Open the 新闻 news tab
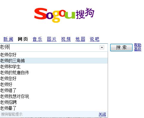144x118 pixels. click(x=8, y=39)
